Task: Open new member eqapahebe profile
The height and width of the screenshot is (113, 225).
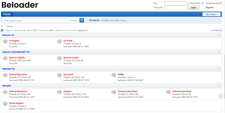Action: click(x=83, y=30)
